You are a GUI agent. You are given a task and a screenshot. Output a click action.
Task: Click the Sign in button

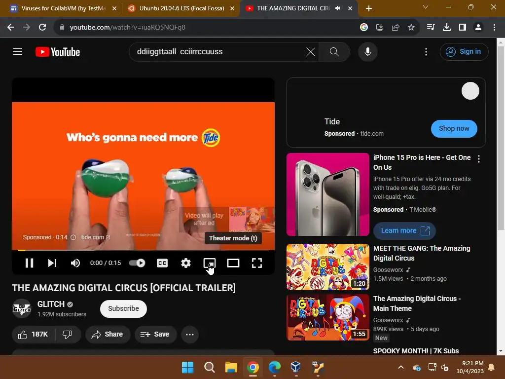pos(464,51)
